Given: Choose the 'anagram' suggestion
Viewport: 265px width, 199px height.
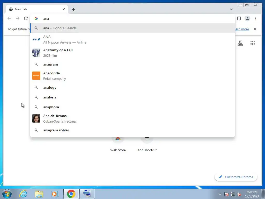Looking at the screenshot, I should click(x=132, y=64).
